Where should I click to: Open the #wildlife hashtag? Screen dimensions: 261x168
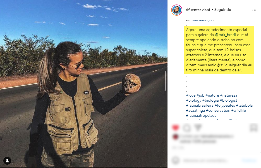point(238,110)
